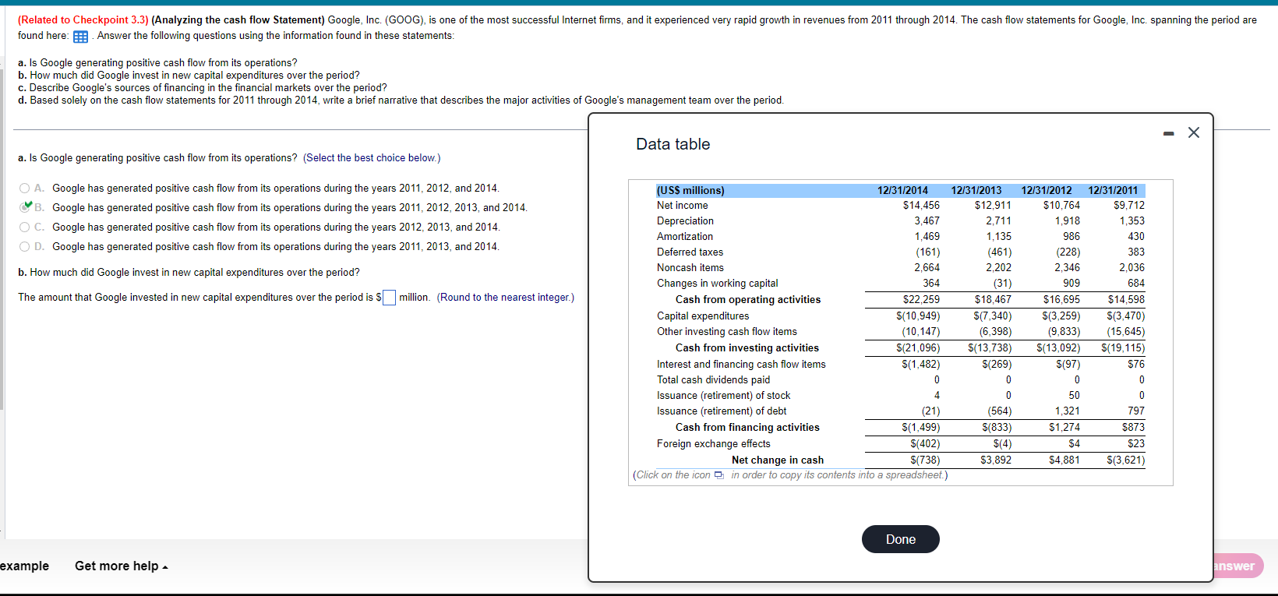The width and height of the screenshot is (1278, 596).
Task: Select the 12/31/2014 column header
Action: [902, 190]
